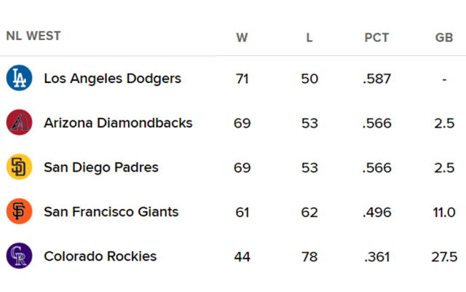Sort standings by the PCT column header
Image resolution: width=466 pixels, height=292 pixels.
tap(376, 37)
